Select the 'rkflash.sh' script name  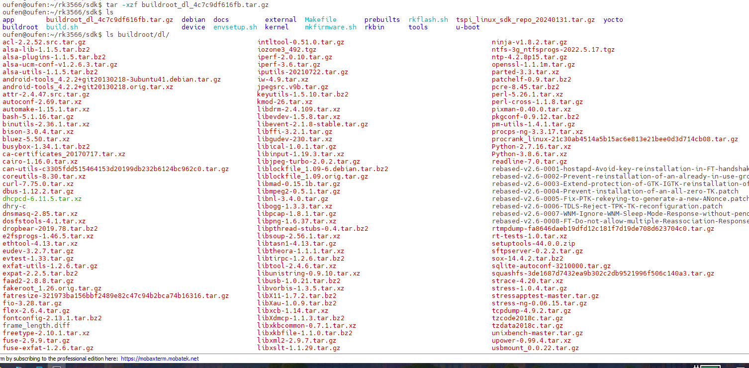tap(428, 20)
